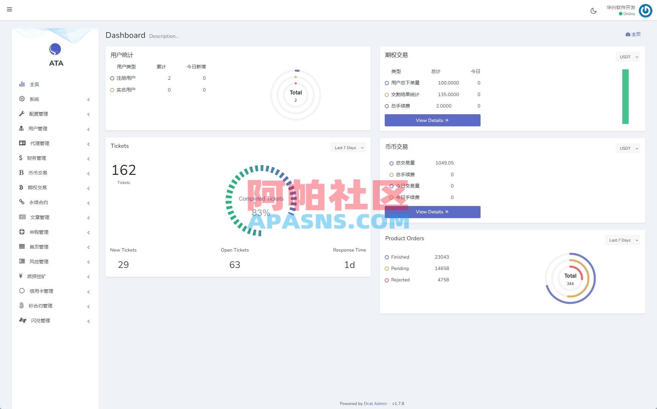The height and width of the screenshot is (409, 657).
Task: Open the hamburger menu to collapse sidebar
Action: (9, 9)
